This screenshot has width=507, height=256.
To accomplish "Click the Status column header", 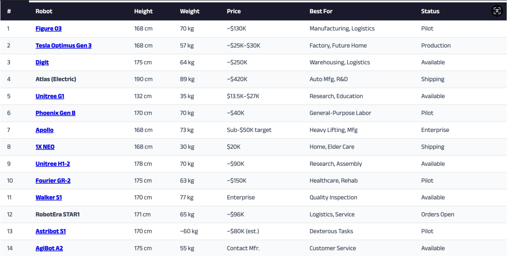I will click(430, 11).
